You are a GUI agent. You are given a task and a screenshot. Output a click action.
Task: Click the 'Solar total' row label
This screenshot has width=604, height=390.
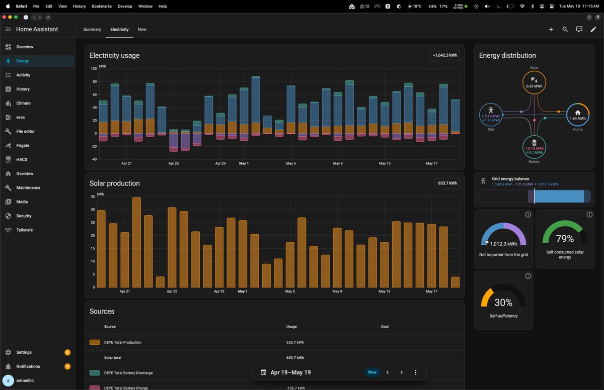coord(113,358)
